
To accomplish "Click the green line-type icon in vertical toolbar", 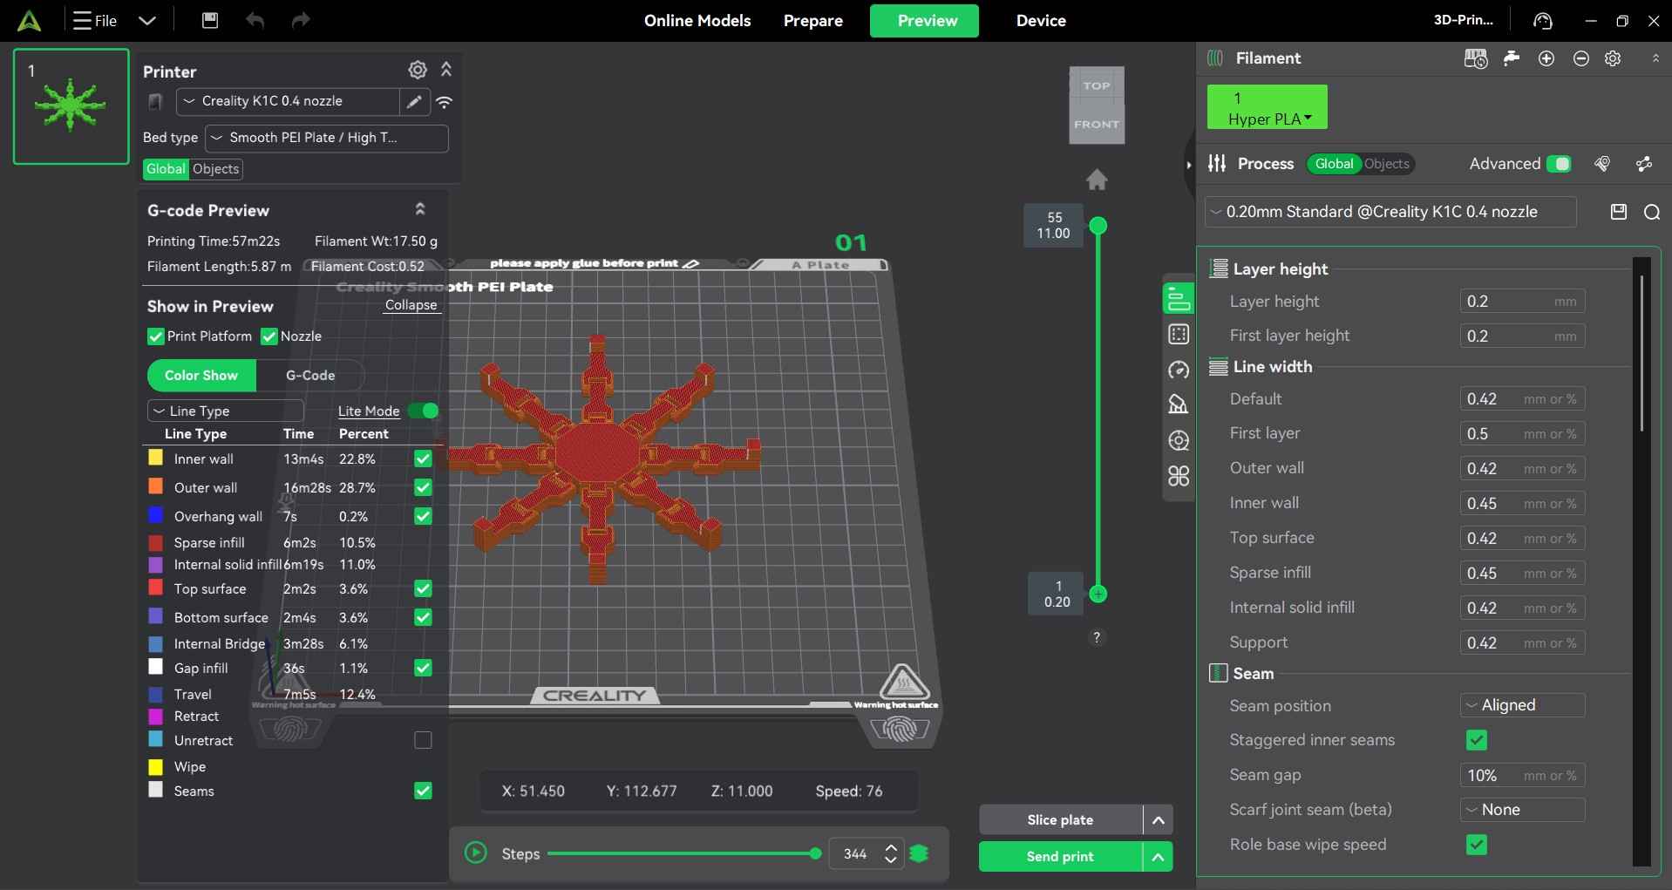I will coord(1179,298).
